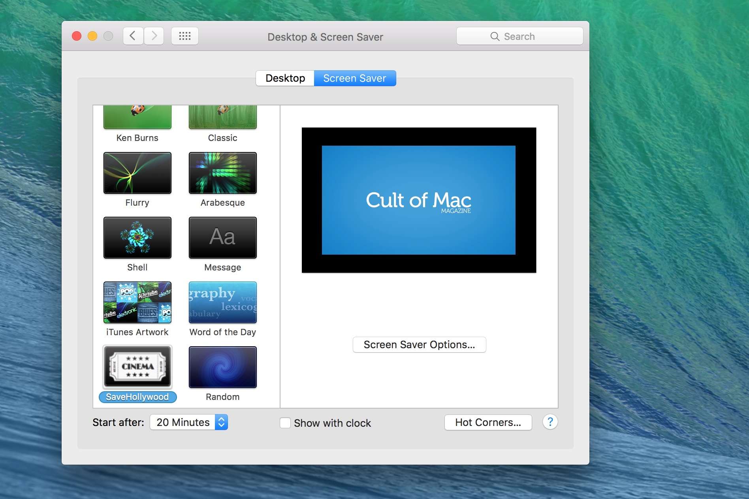Image resolution: width=749 pixels, height=499 pixels.
Task: Open Screen Saver Options dialog
Action: tap(419, 345)
